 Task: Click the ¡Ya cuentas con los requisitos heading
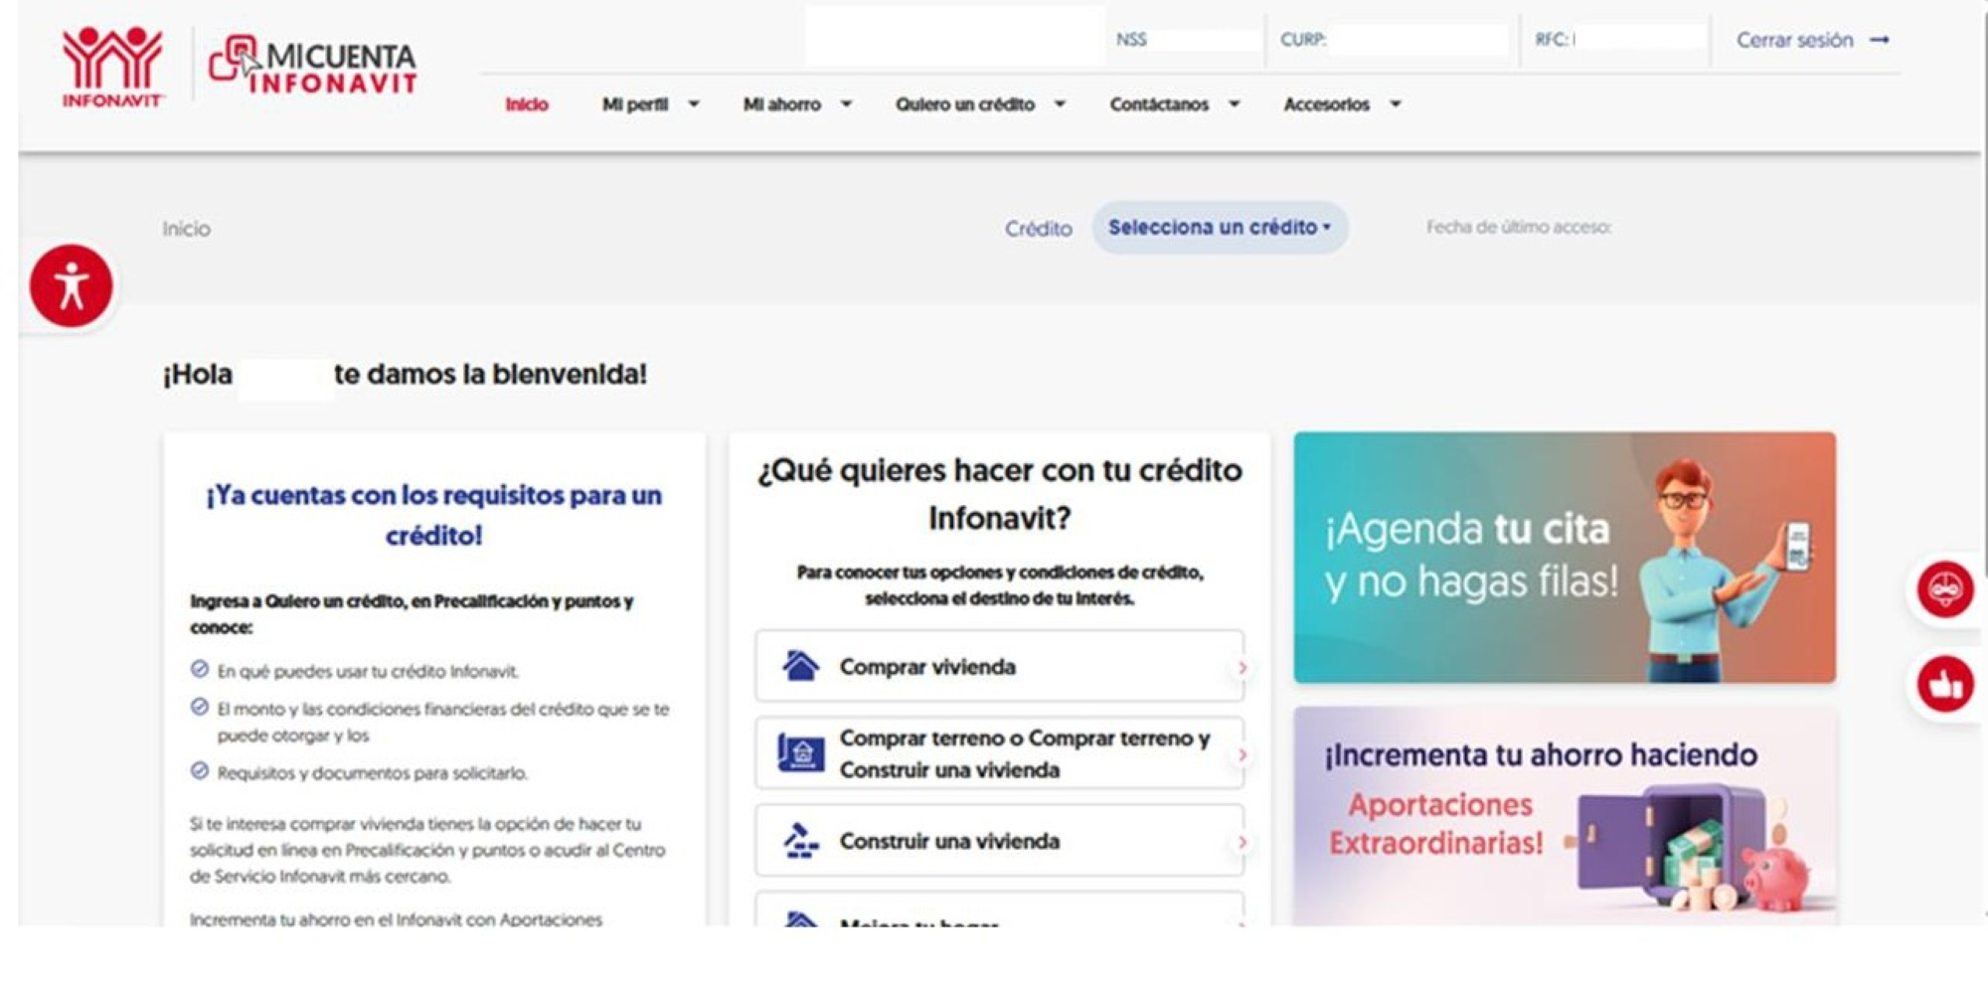[x=434, y=515]
